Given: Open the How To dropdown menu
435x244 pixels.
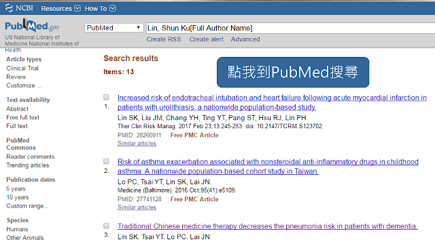Looking at the screenshot, I should tap(100, 9).
